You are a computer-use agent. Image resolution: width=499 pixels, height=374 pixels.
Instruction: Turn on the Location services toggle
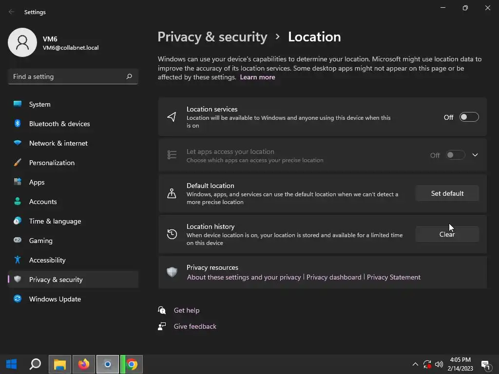[x=469, y=117]
